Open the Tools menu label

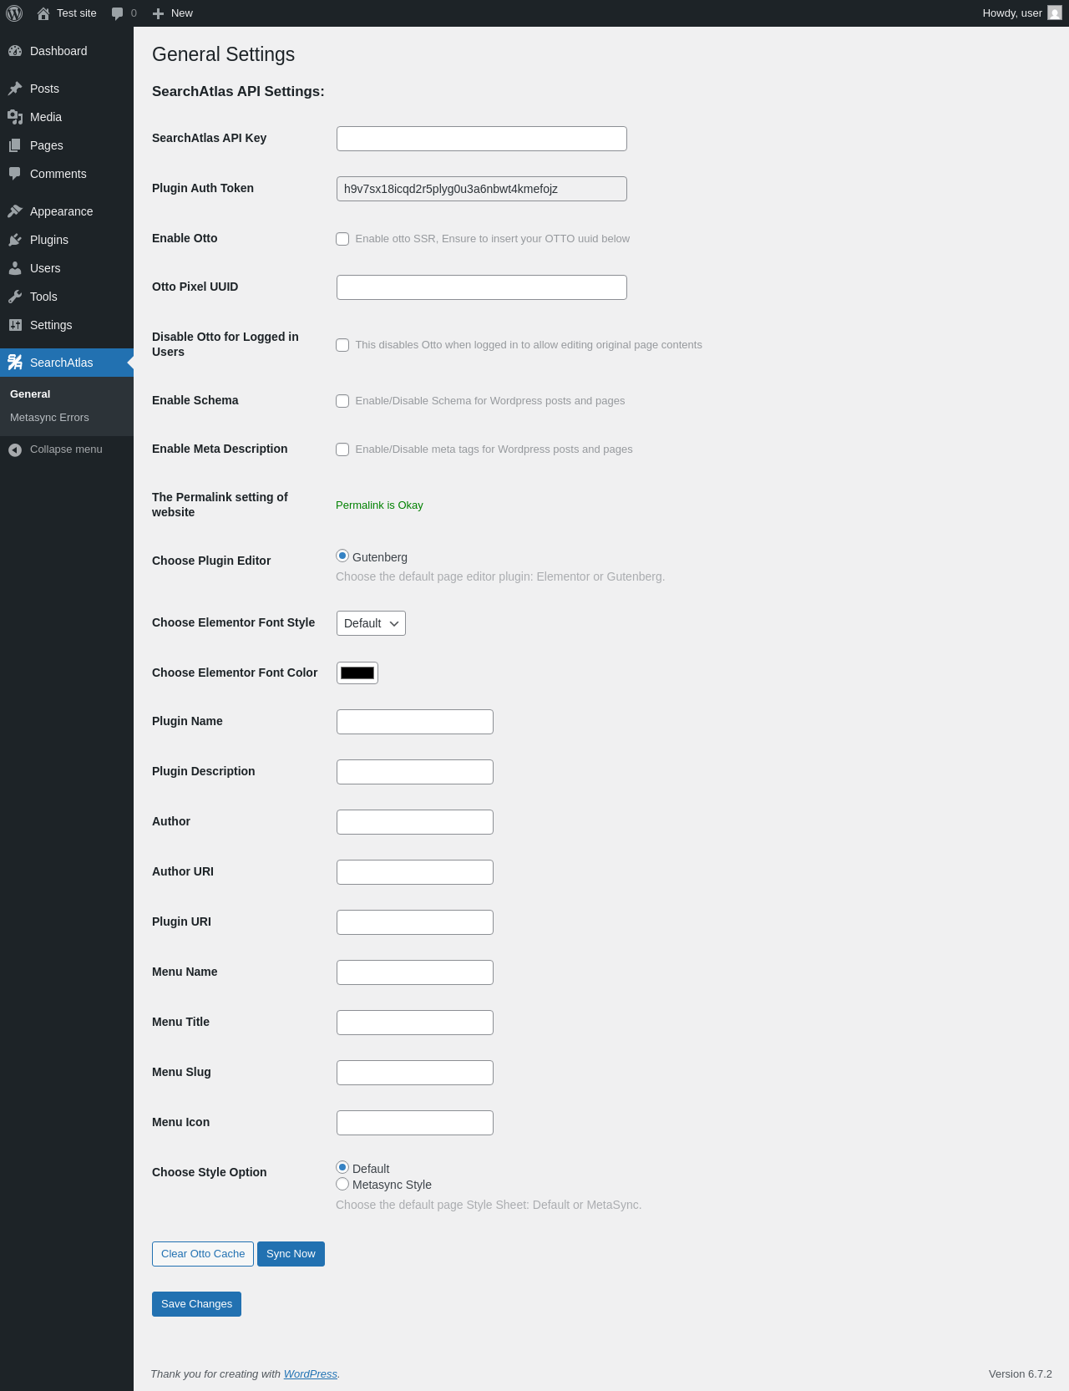coord(43,297)
